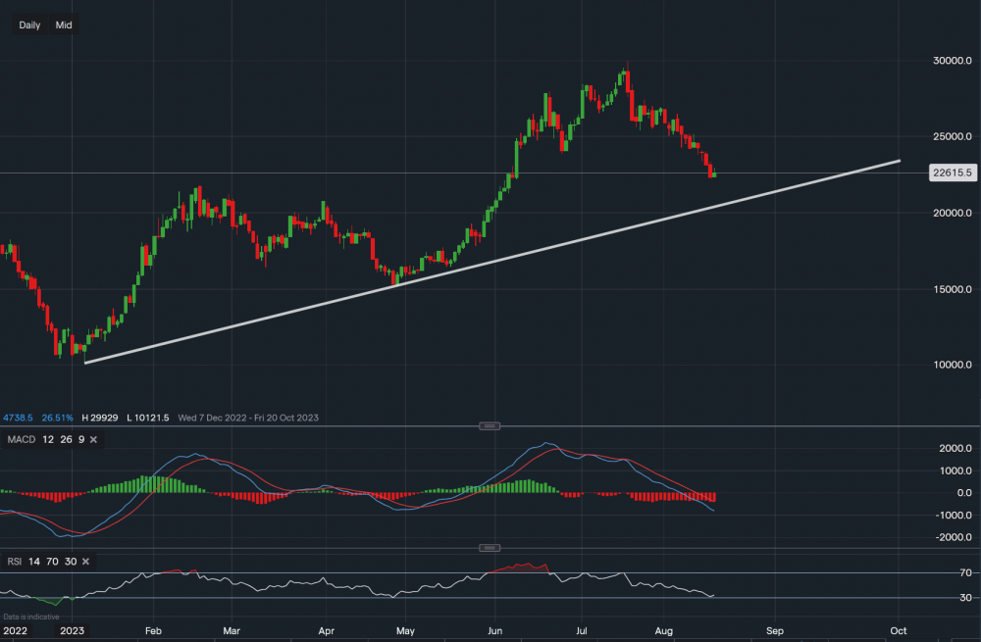The height and width of the screenshot is (642, 981).
Task: Remove the RSI indicator using its X icon
Action: point(85,562)
